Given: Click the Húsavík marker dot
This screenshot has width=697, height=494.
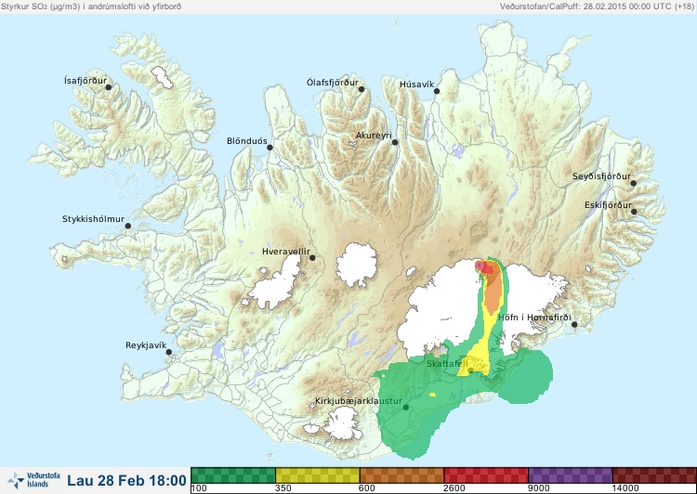Looking at the screenshot, I should [x=437, y=91].
